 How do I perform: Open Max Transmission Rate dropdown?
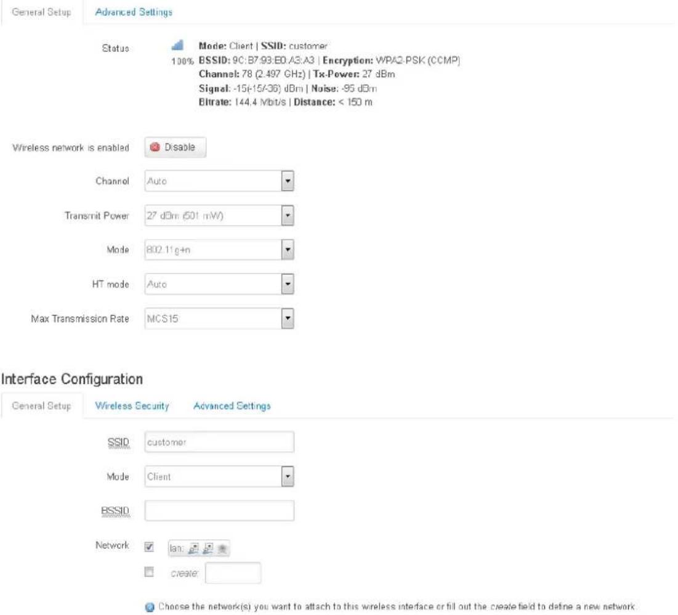point(219,319)
